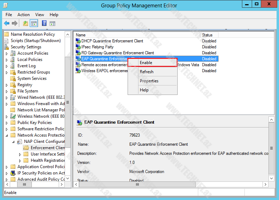Toggle the Show/Hide Action Pane icon

pyautogui.click(x=52, y=23)
